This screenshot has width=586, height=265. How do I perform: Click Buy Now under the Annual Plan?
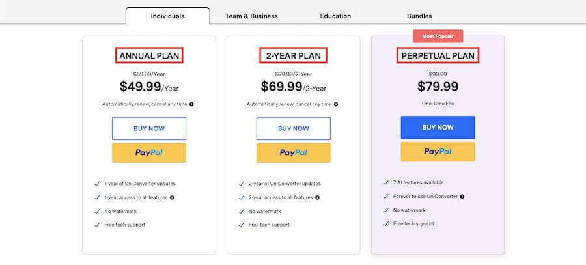point(149,128)
